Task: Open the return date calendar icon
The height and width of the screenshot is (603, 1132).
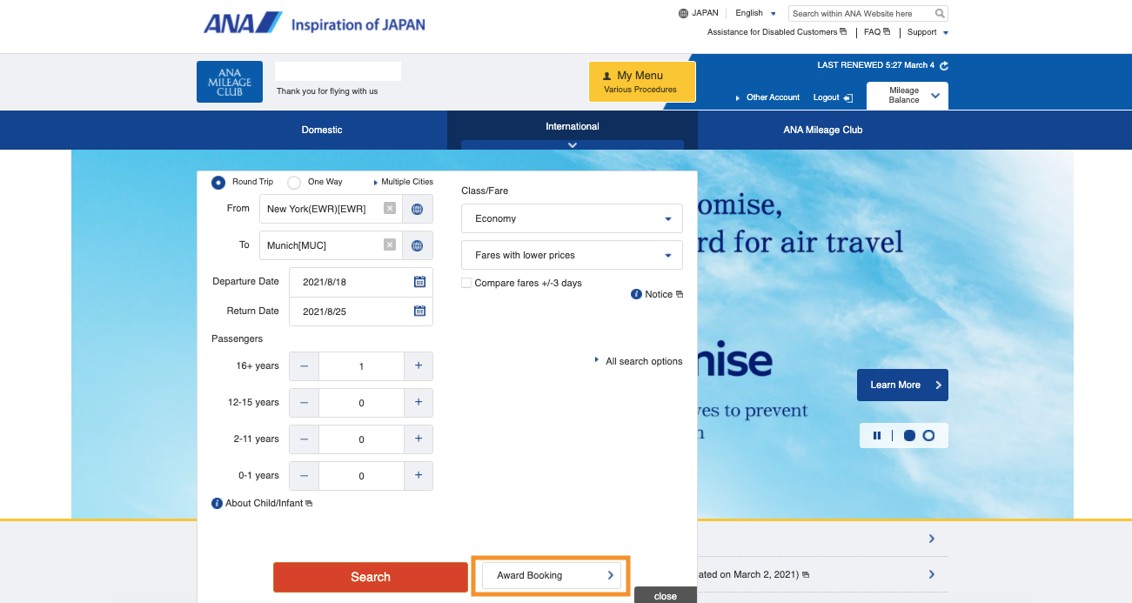Action: (419, 311)
